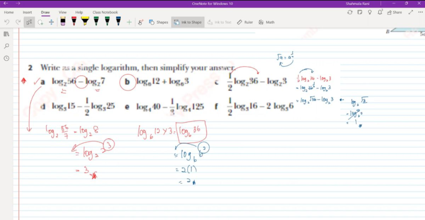Open Shahmala Rani account menu
425x220 pixels.
tap(358, 3)
